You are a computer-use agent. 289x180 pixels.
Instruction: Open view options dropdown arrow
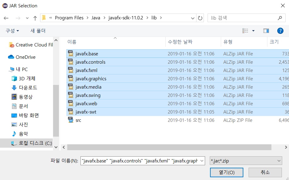click(x=253, y=31)
